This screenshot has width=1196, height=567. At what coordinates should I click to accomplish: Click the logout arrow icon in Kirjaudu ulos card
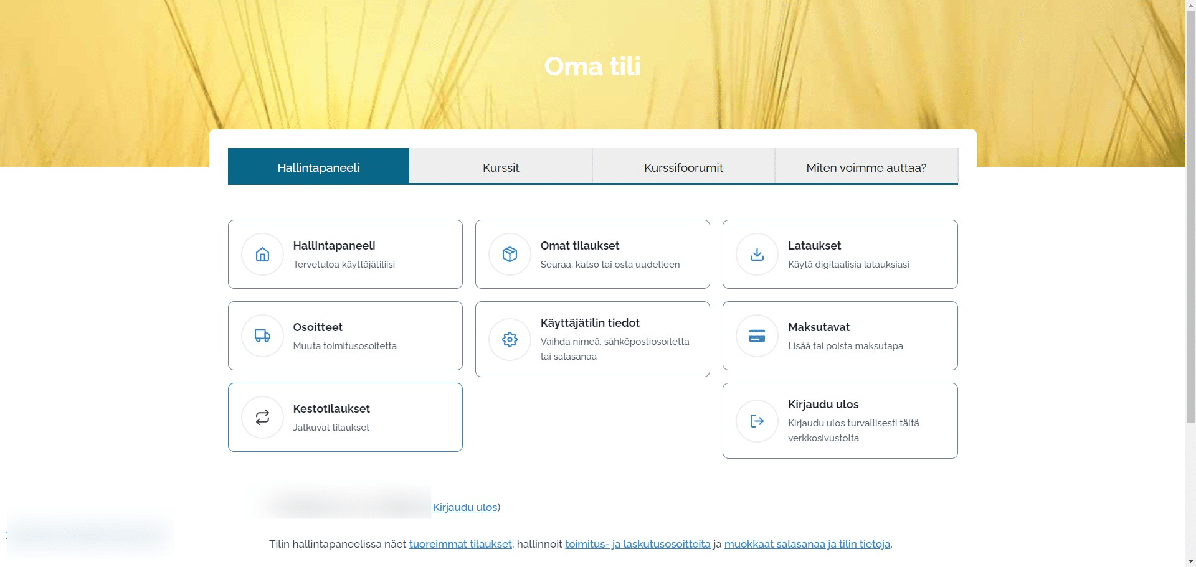coord(757,421)
